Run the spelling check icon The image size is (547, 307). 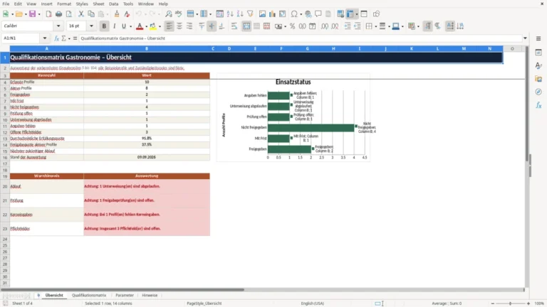click(179, 14)
